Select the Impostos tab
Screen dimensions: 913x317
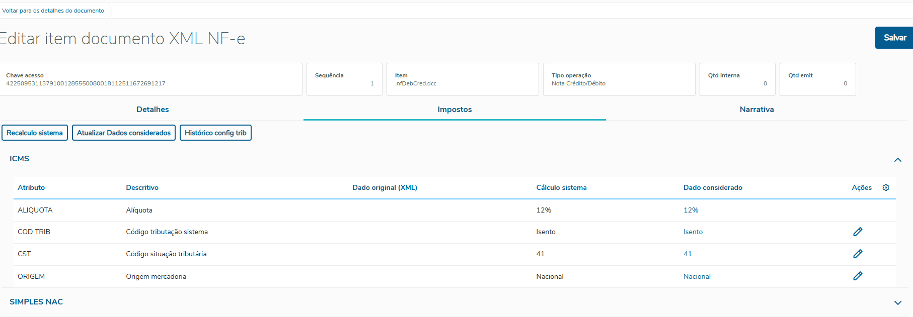pyautogui.click(x=454, y=110)
